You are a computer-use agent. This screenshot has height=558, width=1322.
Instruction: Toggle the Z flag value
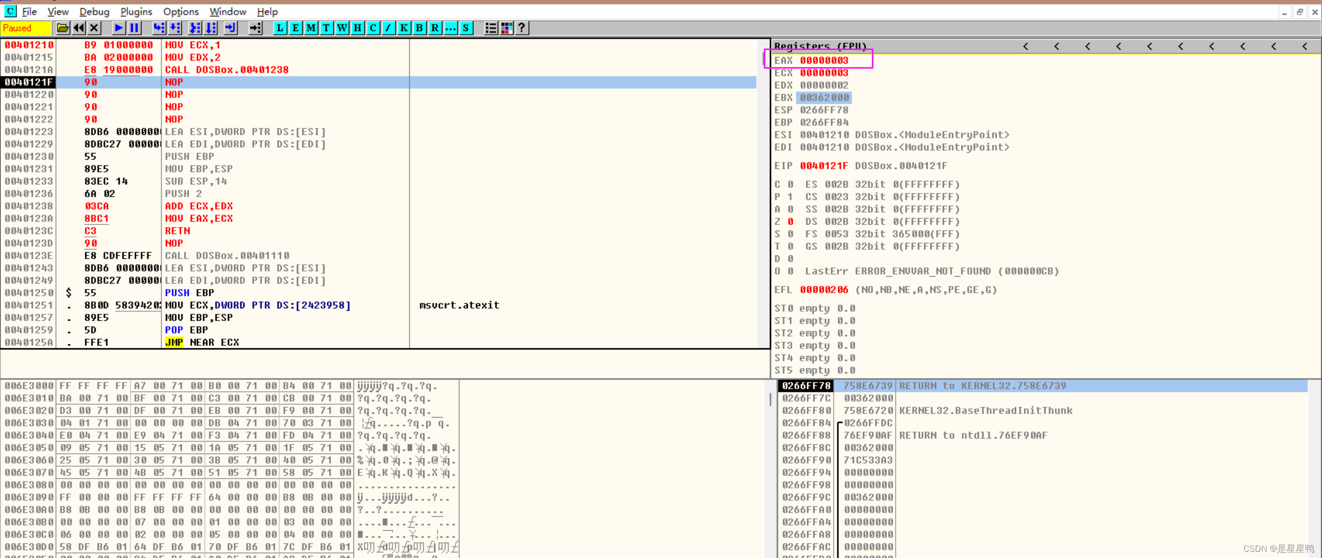(x=790, y=221)
